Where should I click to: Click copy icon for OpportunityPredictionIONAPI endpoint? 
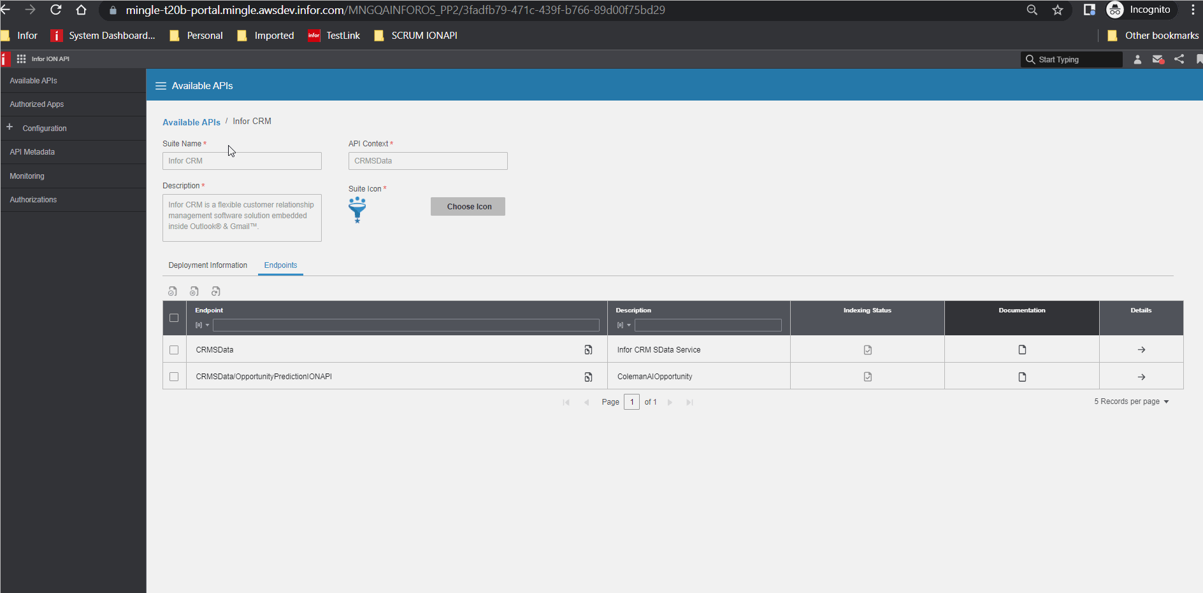point(588,377)
